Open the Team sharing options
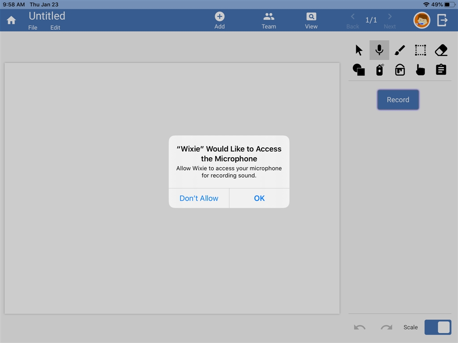Image resolution: width=458 pixels, height=343 pixels. tap(269, 21)
